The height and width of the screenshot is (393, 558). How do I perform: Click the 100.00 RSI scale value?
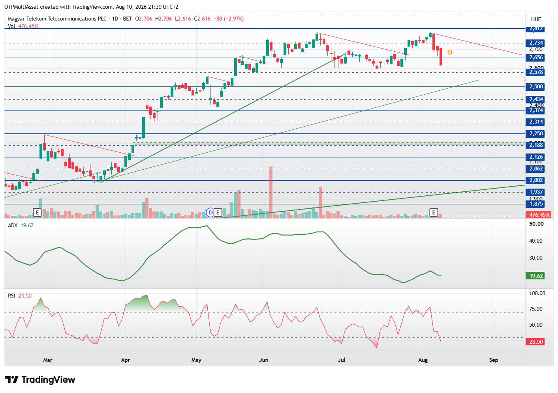tap(537, 293)
